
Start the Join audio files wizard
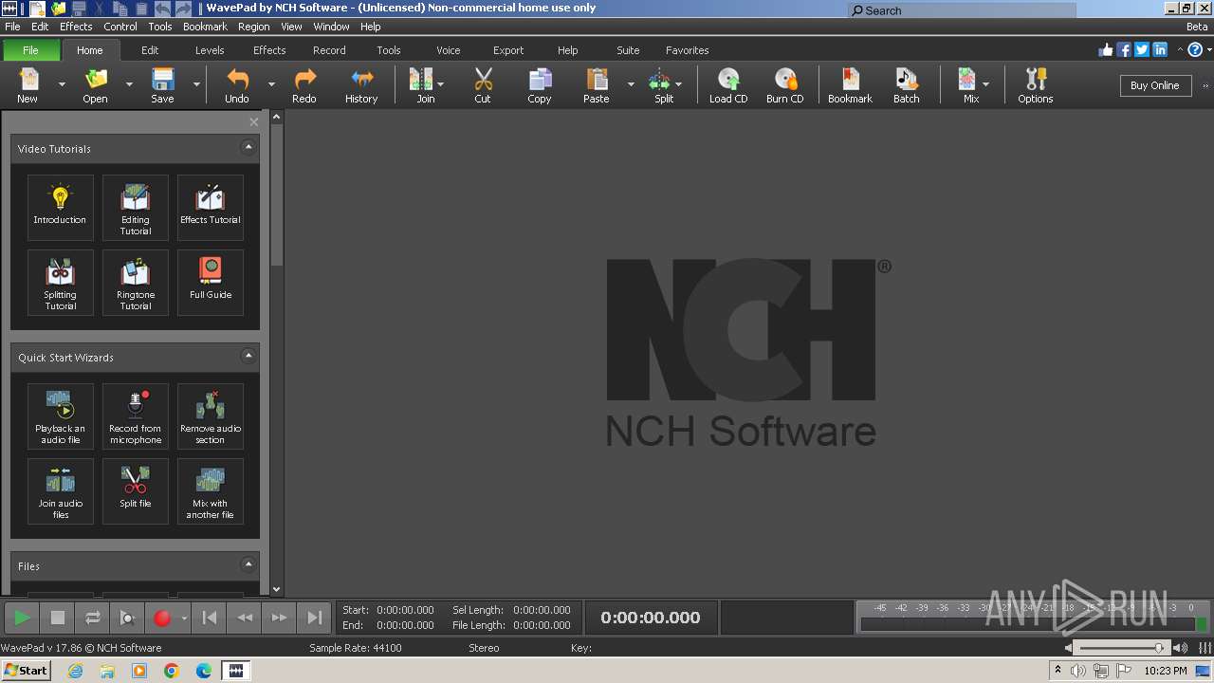coord(60,490)
